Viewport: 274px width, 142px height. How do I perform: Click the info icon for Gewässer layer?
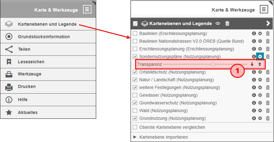(x=254, y=95)
